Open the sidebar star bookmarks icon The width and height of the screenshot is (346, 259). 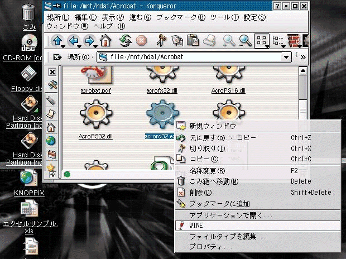[x=51, y=167]
